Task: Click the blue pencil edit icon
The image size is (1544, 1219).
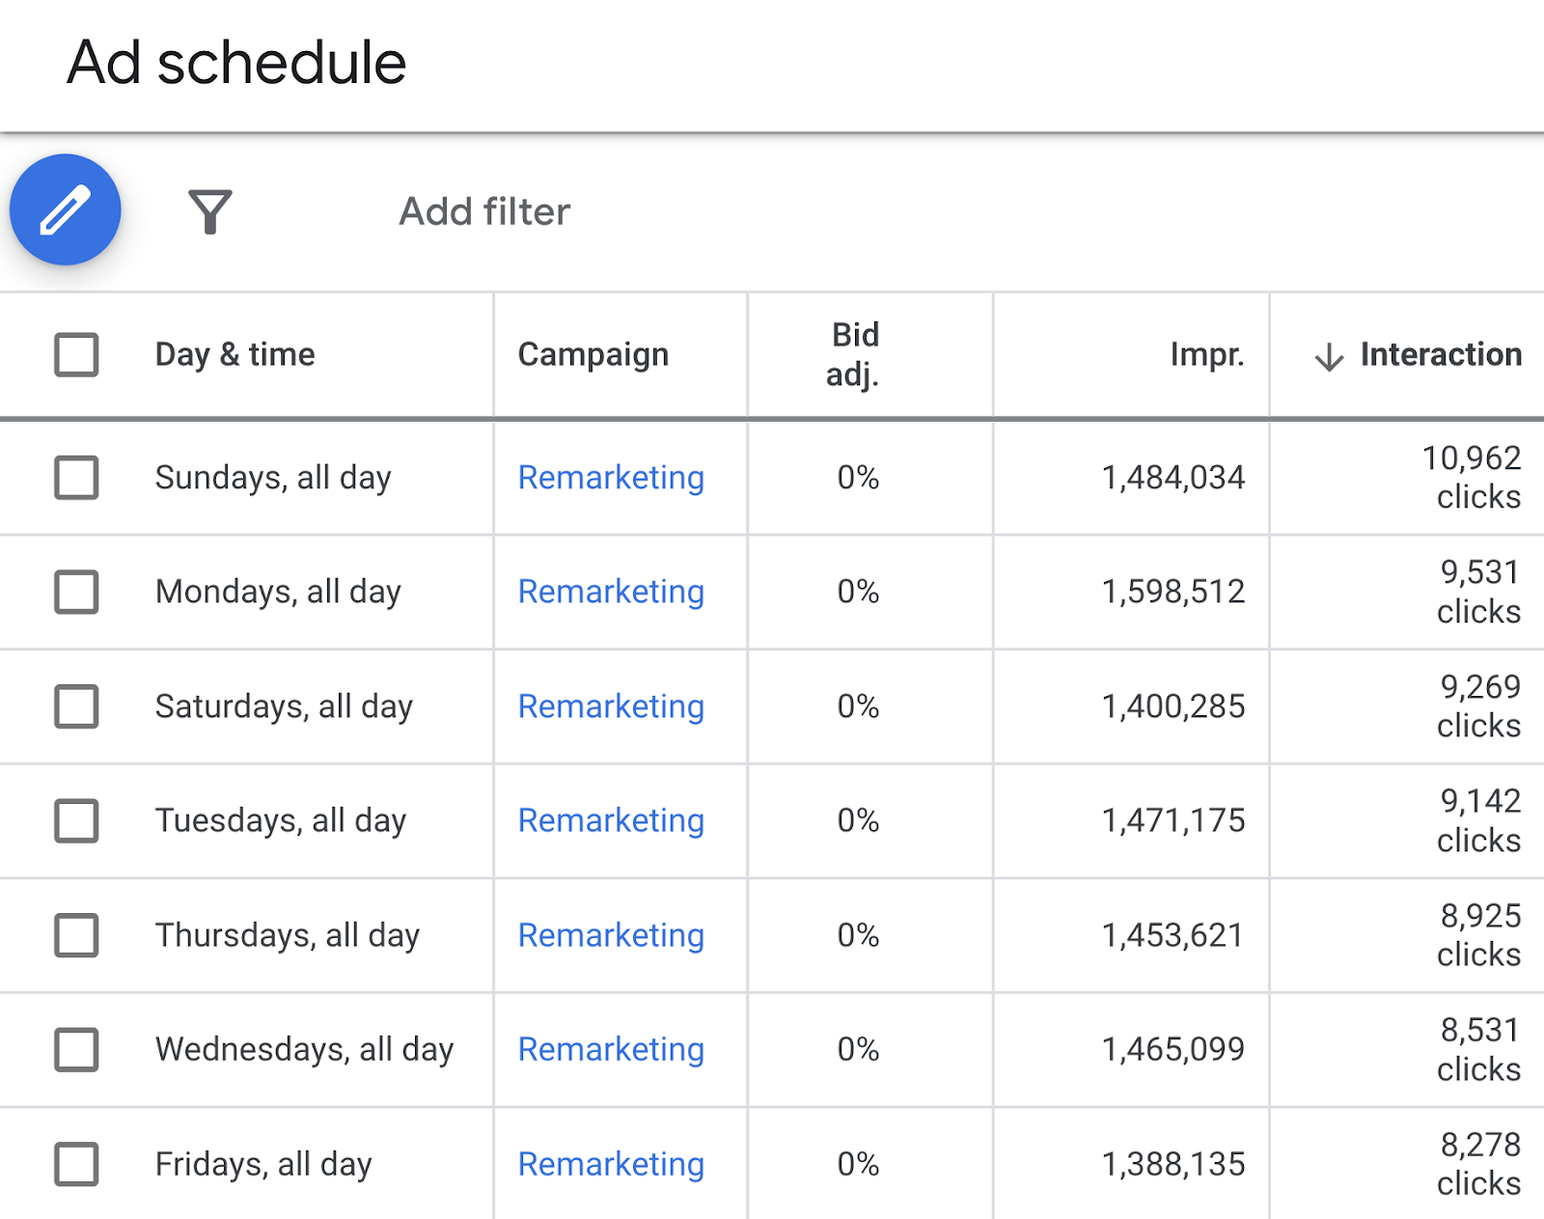Action: (x=64, y=209)
